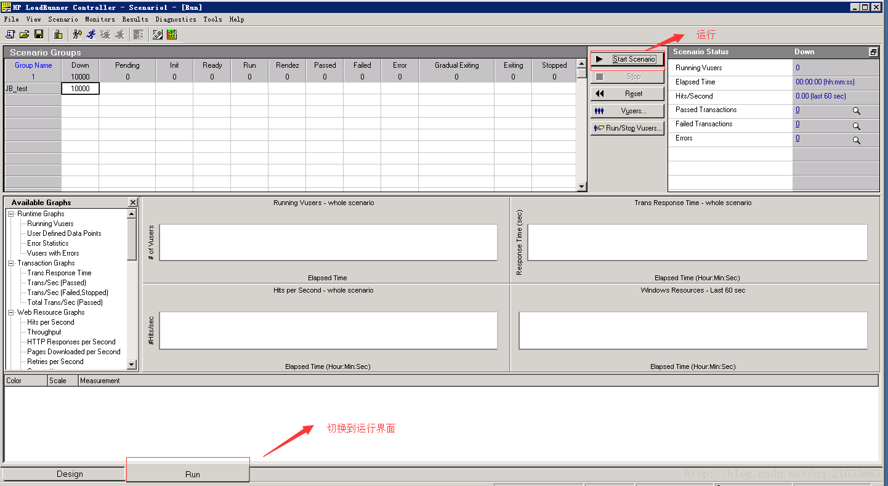The image size is (888, 486).
Task: Click the Windows Resources graph pane
Action: point(695,328)
